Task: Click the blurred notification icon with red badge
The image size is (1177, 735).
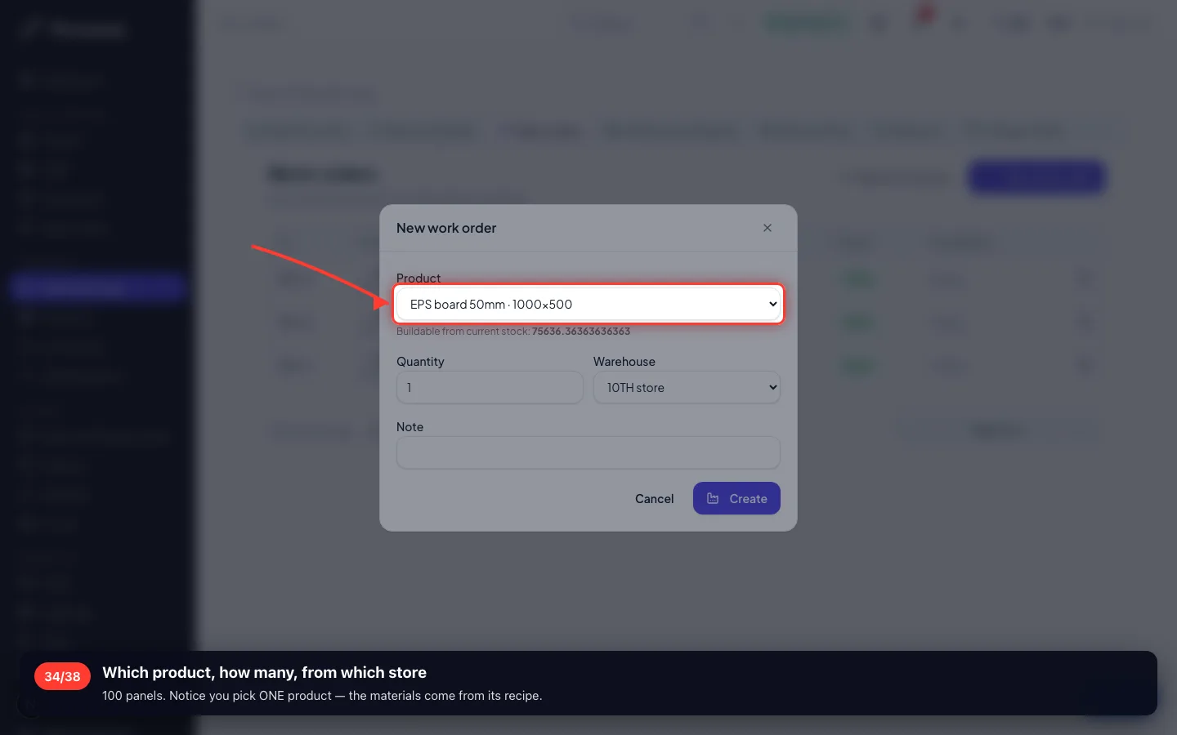Action: [922, 20]
